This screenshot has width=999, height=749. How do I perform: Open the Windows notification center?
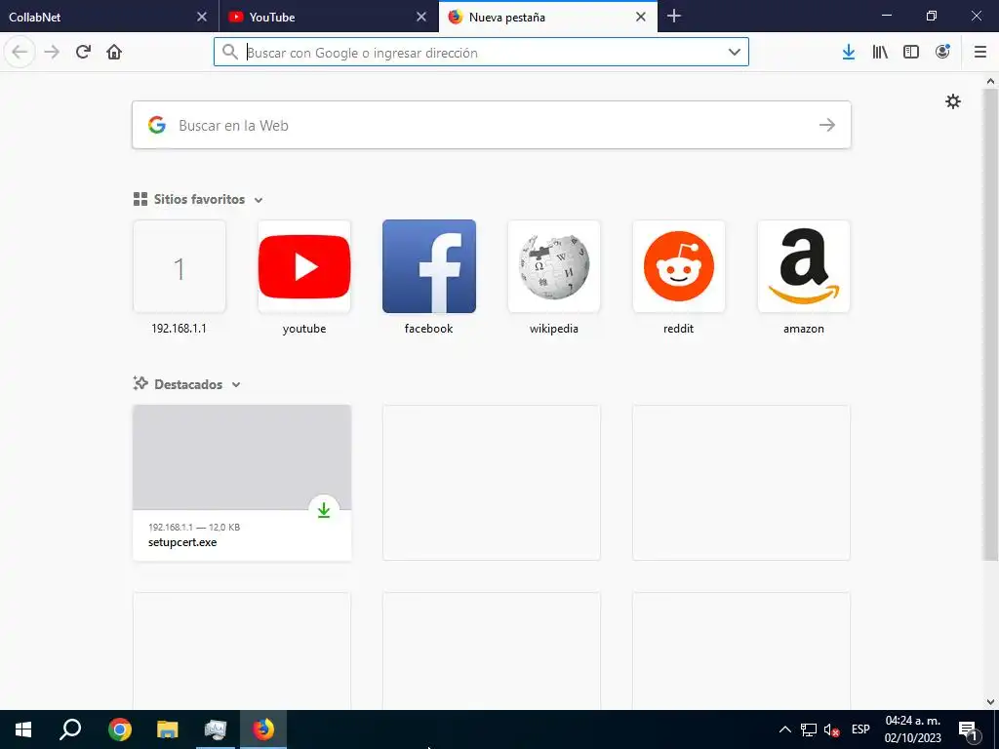[x=969, y=729]
